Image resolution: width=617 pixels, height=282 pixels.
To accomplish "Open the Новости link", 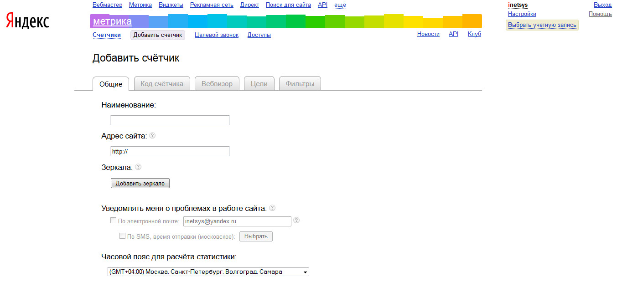I will tap(428, 34).
